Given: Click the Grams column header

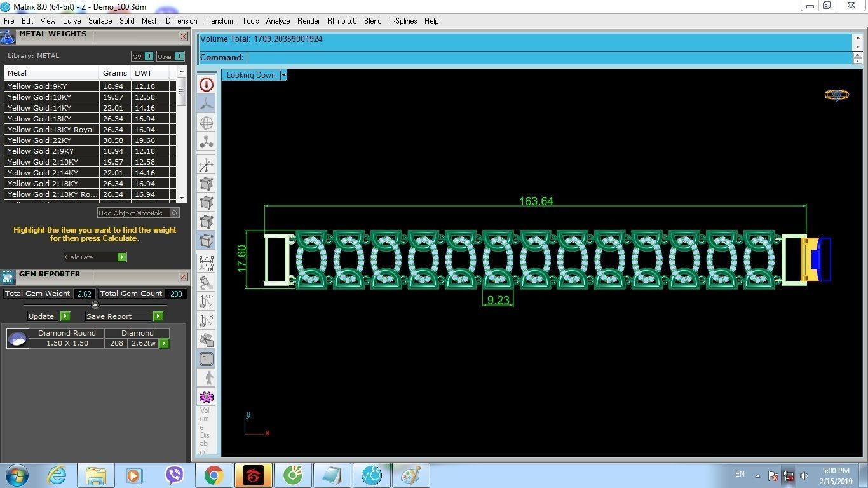Looking at the screenshot, I should point(115,73).
